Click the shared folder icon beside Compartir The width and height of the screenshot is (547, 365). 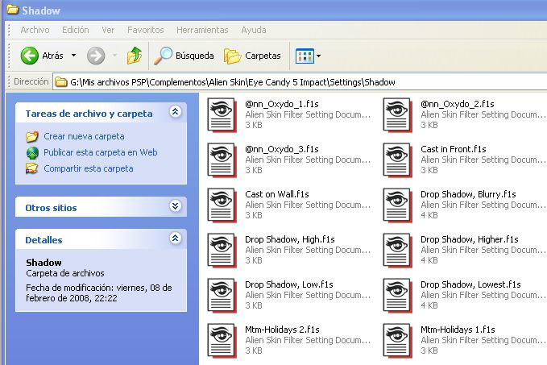(32, 168)
